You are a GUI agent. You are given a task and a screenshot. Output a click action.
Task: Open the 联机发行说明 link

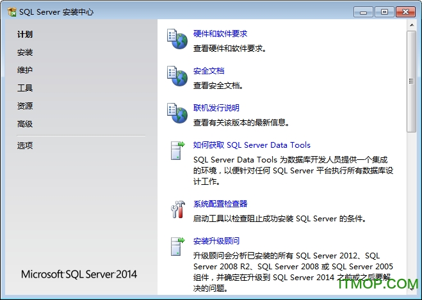point(216,108)
